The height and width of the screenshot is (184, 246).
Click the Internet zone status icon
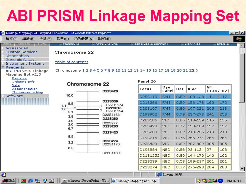(x=160, y=175)
